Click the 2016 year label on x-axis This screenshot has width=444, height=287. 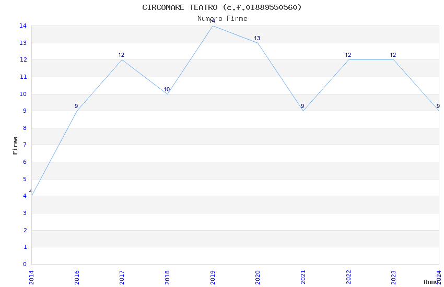click(x=77, y=278)
